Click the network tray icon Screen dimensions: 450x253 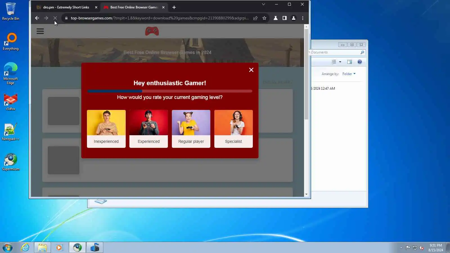click(x=415, y=248)
